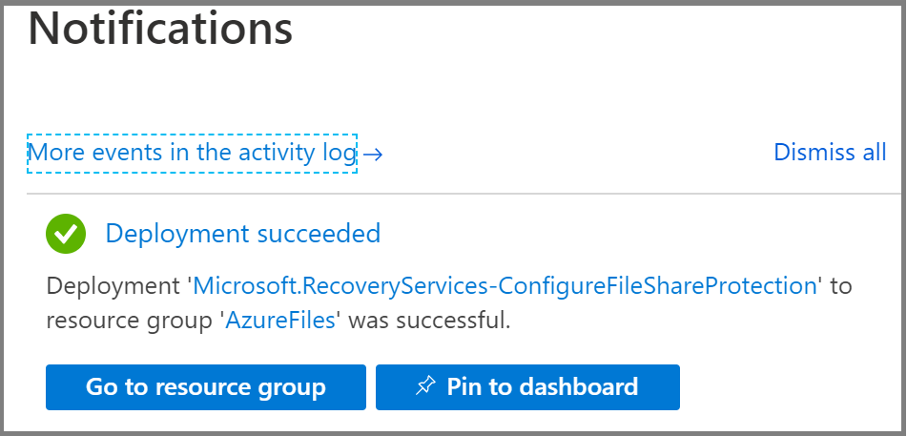The image size is (907, 436).
Task: Click the 'was successful' notification description text
Action: click(429, 321)
